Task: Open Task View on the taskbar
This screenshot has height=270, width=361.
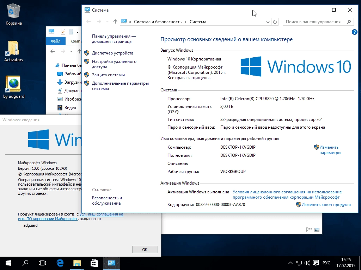Action: pyautogui.click(x=42, y=263)
